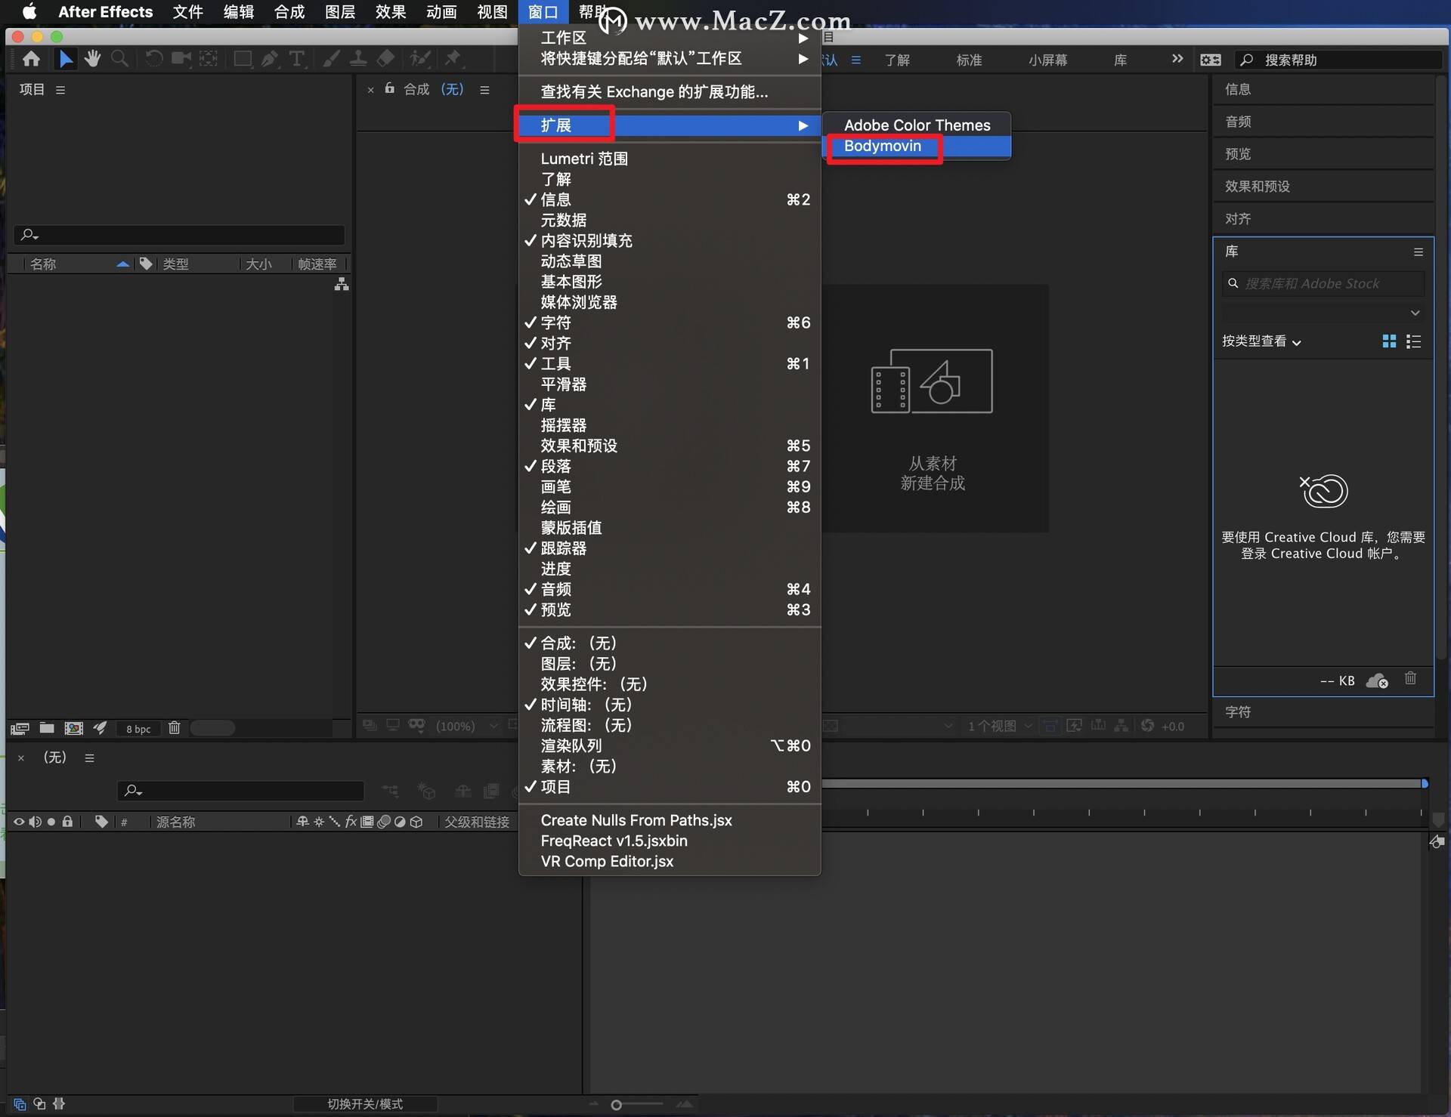Click Create Nulls From Paths.jsx
The height and width of the screenshot is (1117, 1451).
[x=636, y=819]
